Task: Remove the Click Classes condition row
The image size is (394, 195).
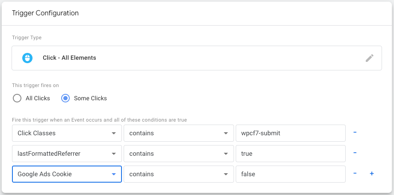Action: [355, 133]
